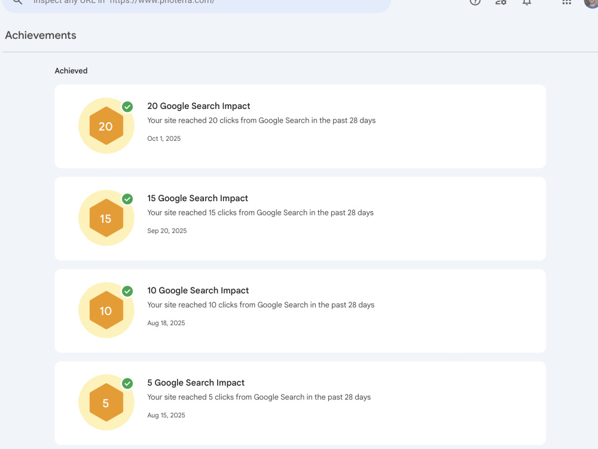Screen dimensions: 598x449
Task: Select the '15 Google Search Impact' title
Action: click(197, 199)
